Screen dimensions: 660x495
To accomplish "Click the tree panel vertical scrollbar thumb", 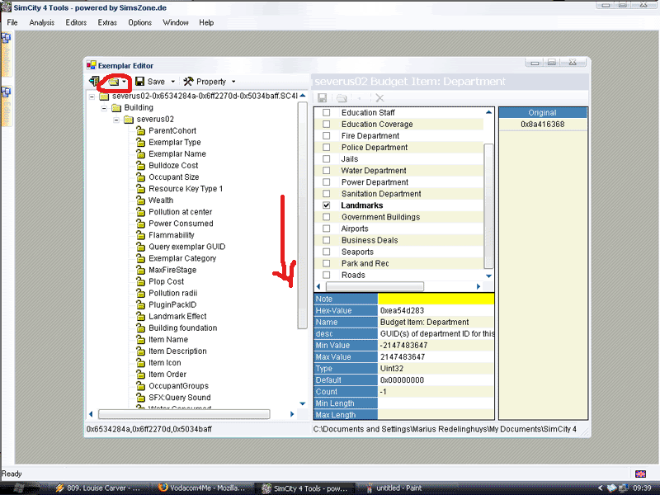I will (x=302, y=214).
